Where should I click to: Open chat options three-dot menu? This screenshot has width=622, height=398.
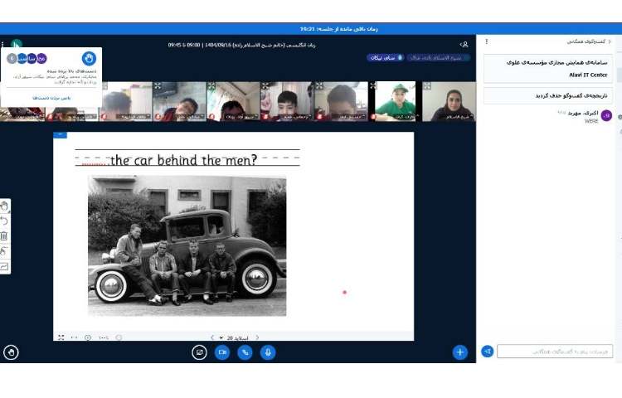pyautogui.click(x=487, y=41)
